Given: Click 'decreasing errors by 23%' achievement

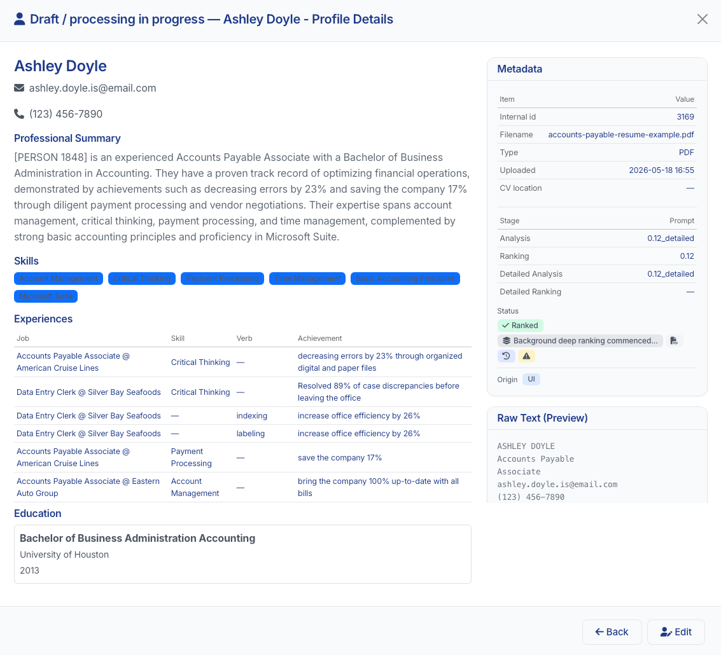Looking at the screenshot, I should coord(380,362).
